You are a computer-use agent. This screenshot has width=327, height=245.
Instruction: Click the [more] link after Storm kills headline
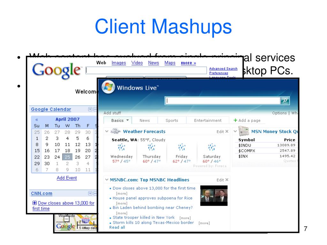click(x=204, y=223)
